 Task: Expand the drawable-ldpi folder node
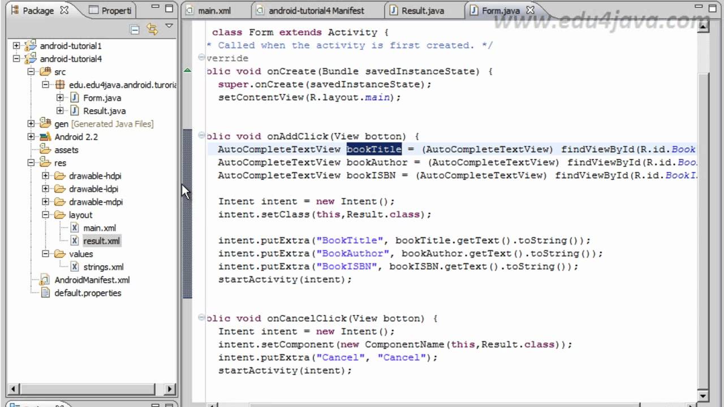tap(45, 189)
